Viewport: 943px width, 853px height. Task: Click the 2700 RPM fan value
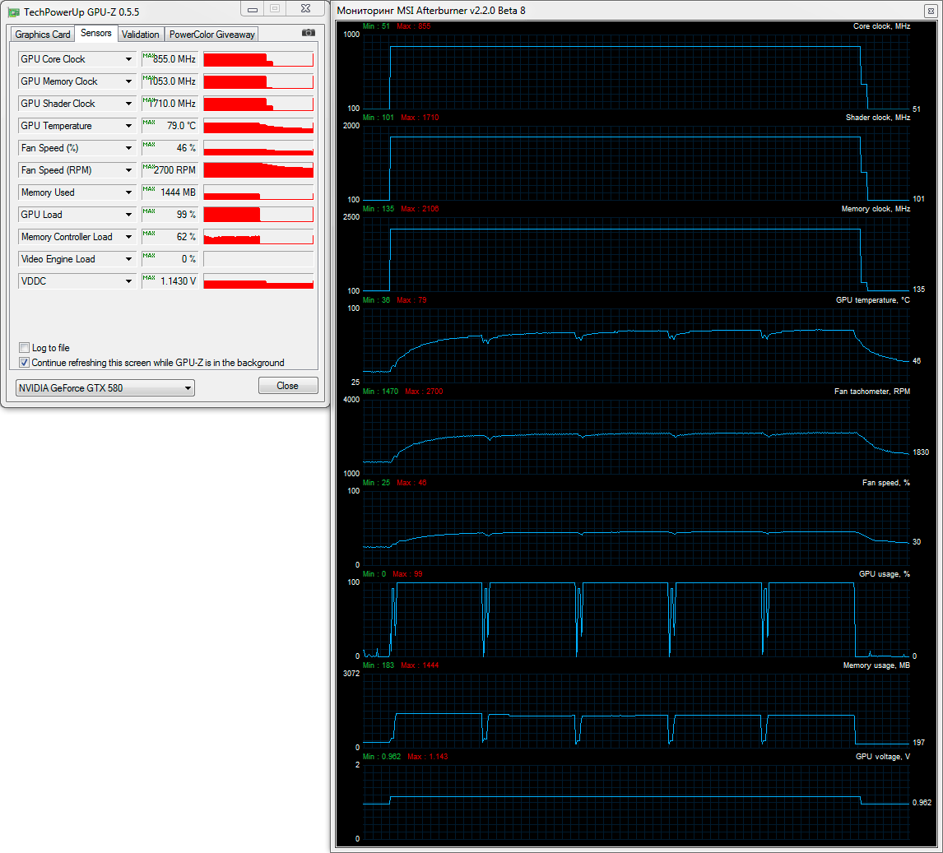pyautogui.click(x=170, y=170)
